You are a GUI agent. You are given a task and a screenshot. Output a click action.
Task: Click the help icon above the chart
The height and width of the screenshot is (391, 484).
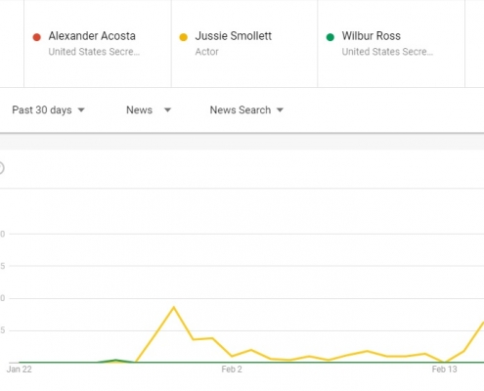1,168
